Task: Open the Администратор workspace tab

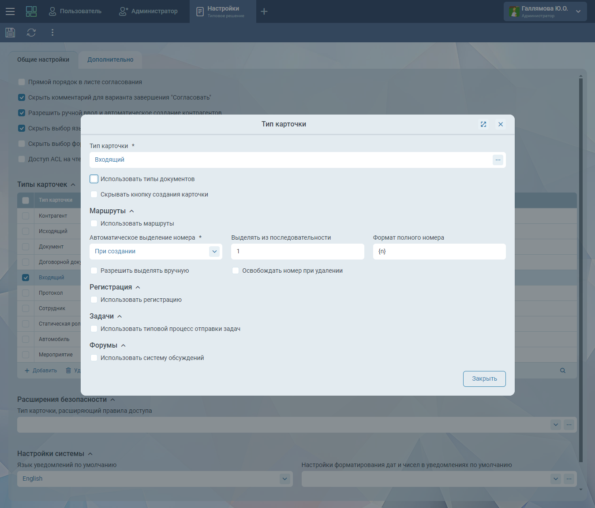Action: (149, 11)
